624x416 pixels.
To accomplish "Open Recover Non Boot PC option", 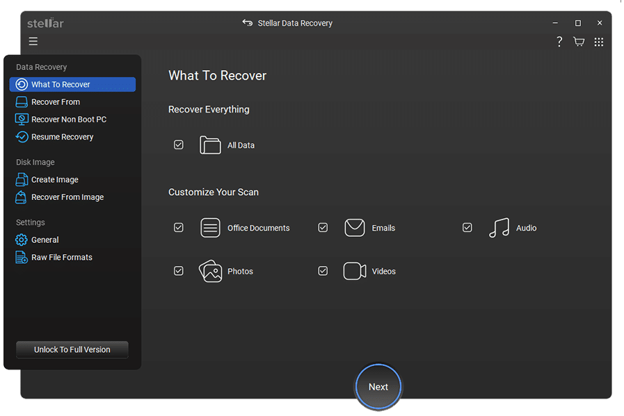I will tap(68, 119).
